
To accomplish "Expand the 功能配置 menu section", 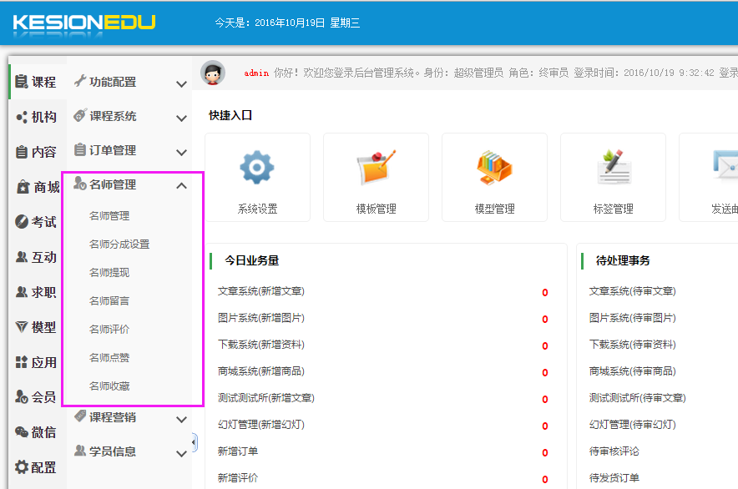I will click(x=129, y=83).
